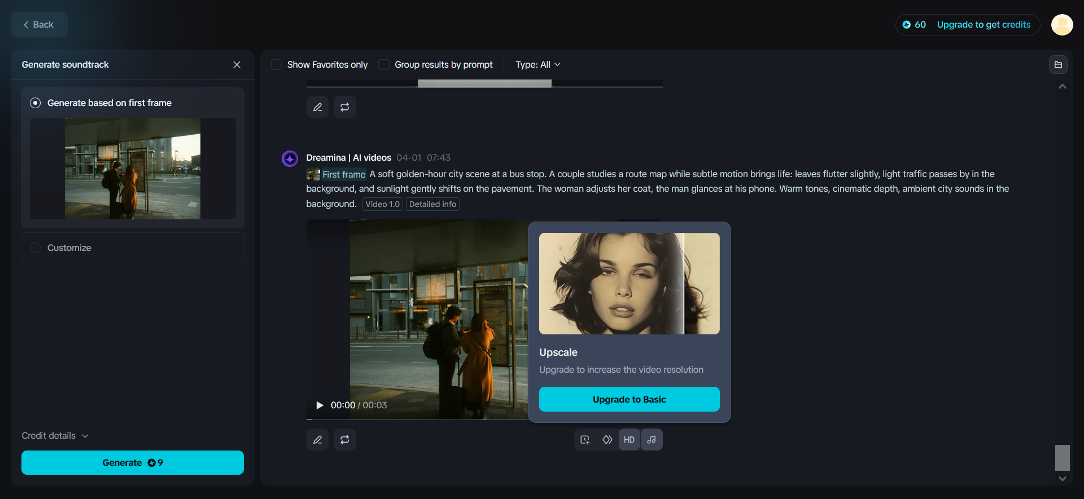Open the Detailed info tag

pos(432,204)
